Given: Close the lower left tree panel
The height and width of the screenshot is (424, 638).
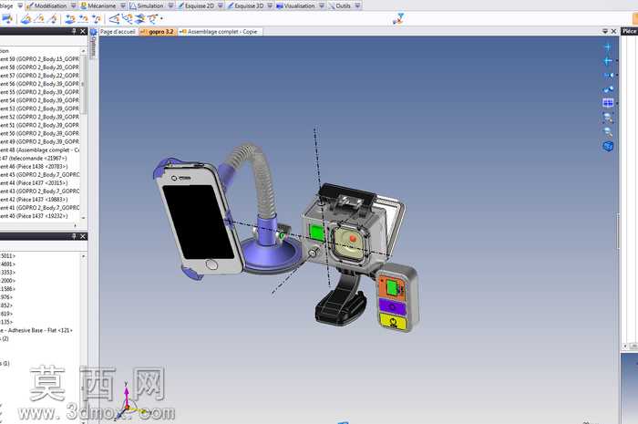Looking at the screenshot, I should [x=83, y=236].
